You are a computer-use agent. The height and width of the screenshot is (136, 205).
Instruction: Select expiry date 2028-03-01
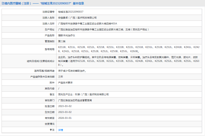point(65,118)
